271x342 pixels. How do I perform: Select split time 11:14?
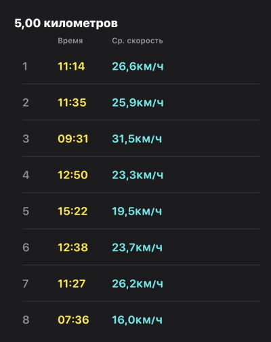coord(71,66)
